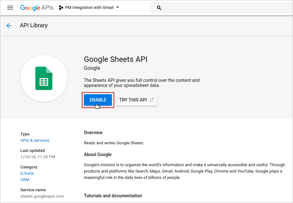Click external link icon on Try This API
Image resolution: width=293 pixels, height=203 pixels.
click(152, 100)
